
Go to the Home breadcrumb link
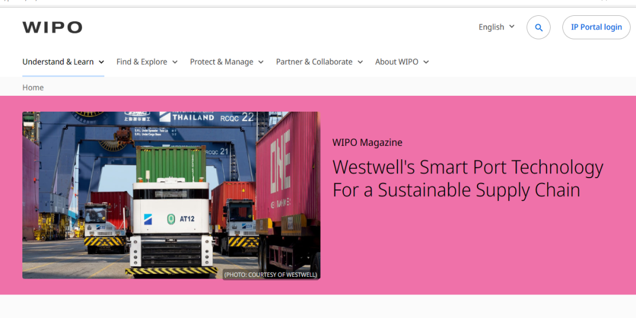point(33,88)
